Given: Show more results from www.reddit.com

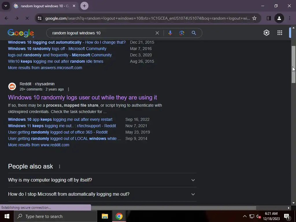Looking at the screenshot, I should pos(38,145).
